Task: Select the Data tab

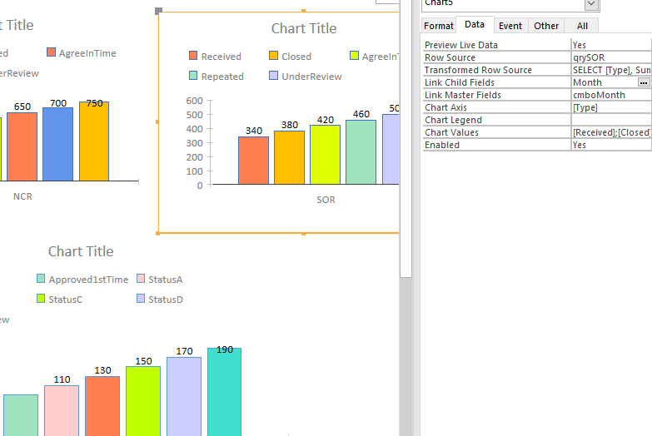Action: pos(475,24)
